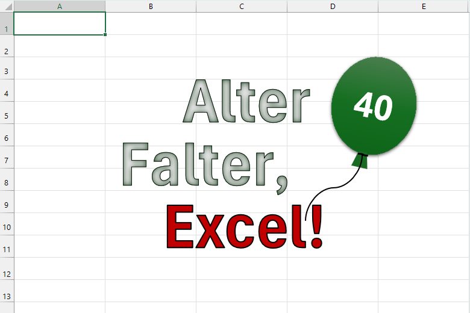Select row 9 header
This screenshot has height=313, width=470.
click(7, 202)
